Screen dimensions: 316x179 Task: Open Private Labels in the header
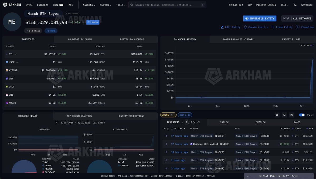tap(266, 5)
